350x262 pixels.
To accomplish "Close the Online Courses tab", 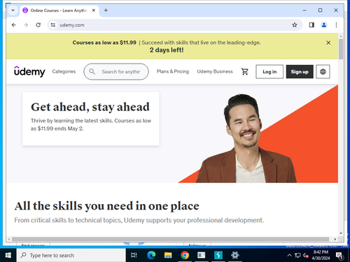I will pos(94,10).
